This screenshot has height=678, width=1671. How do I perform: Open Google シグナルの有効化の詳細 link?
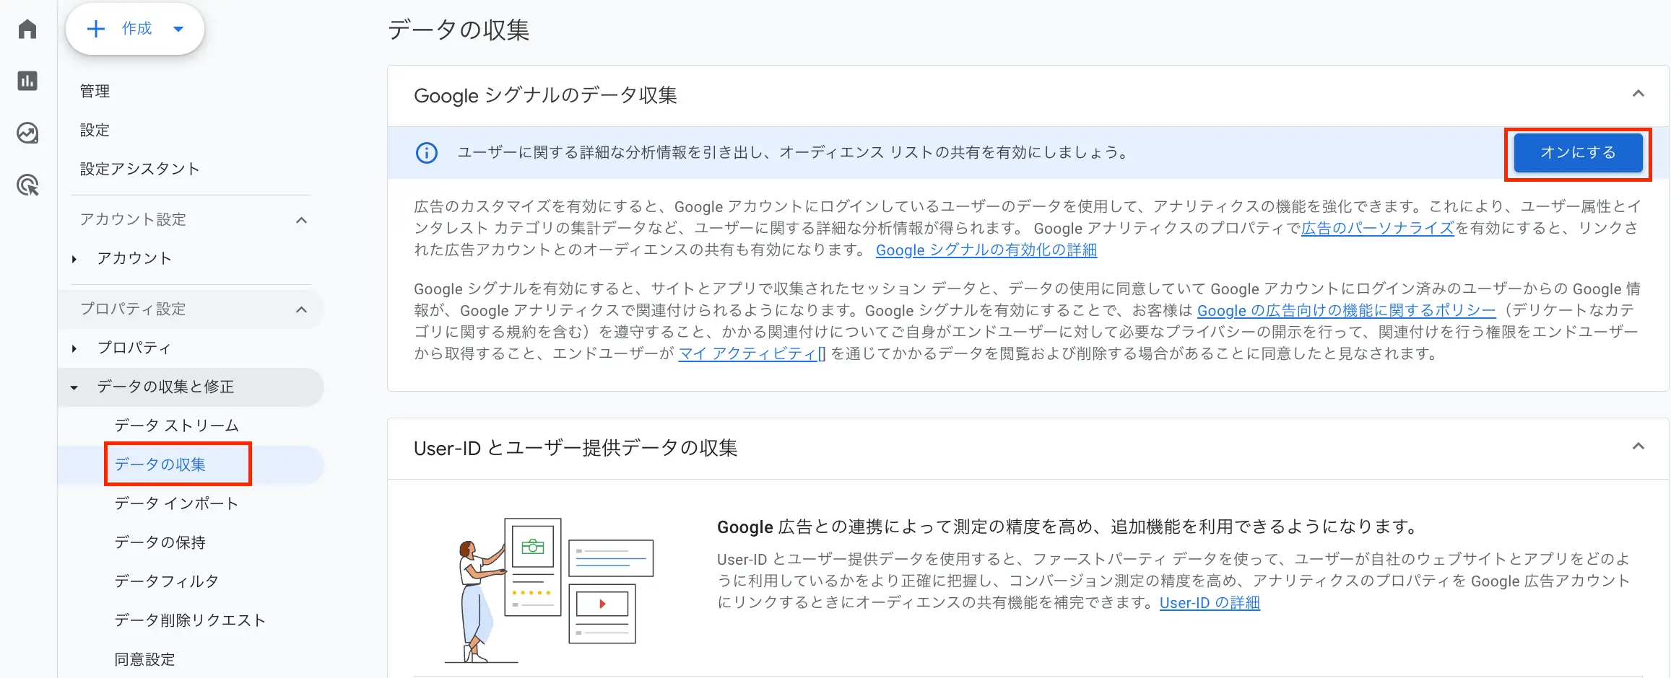pyautogui.click(x=986, y=250)
